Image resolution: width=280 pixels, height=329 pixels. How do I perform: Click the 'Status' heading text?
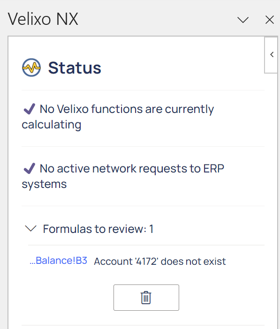(75, 68)
